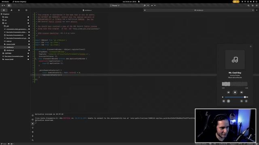The image size is (259, 145).
Task: Click the yellow recording indicator in top bar
Action: 236,2
